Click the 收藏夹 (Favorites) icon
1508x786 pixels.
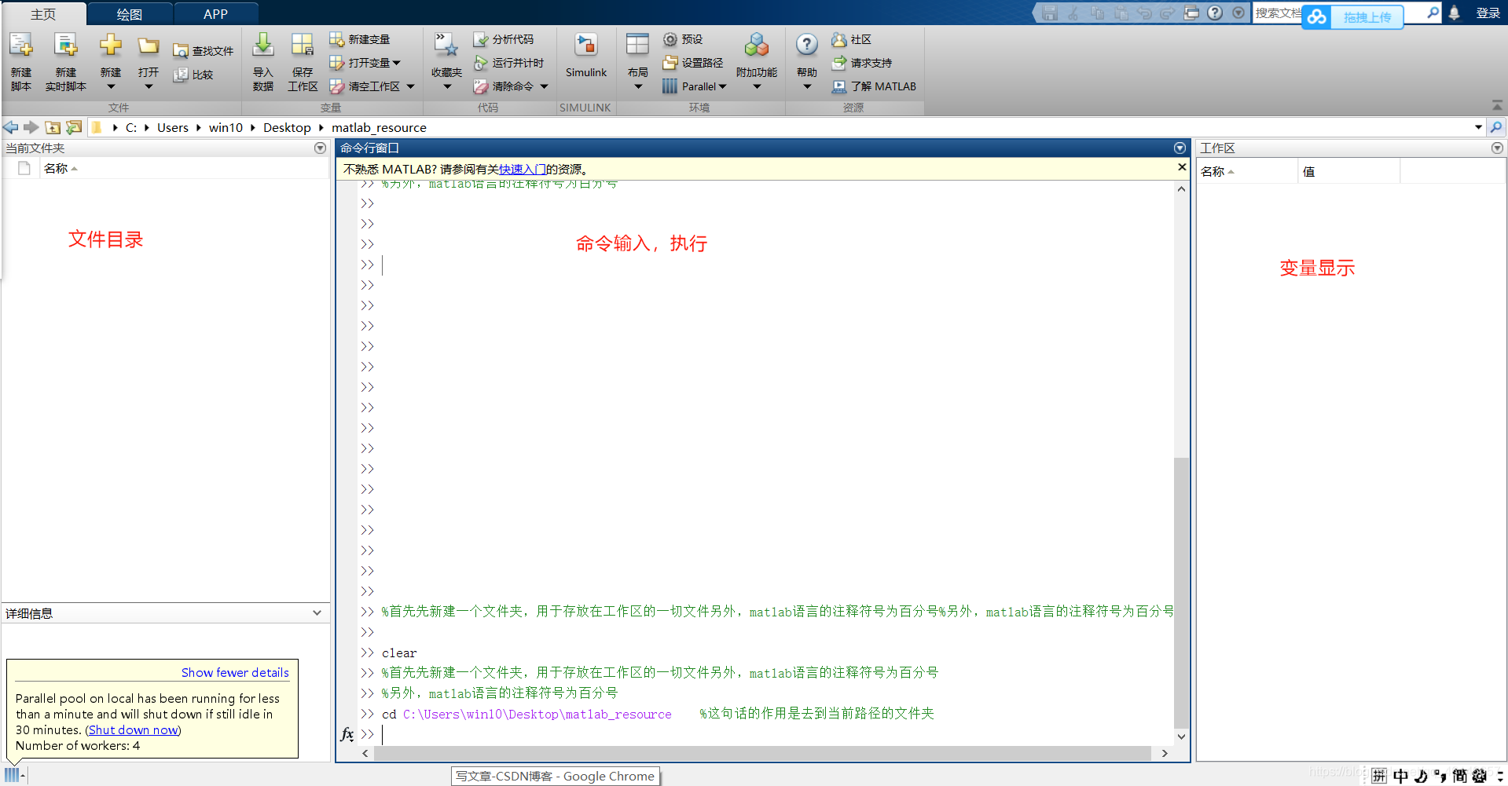point(446,46)
